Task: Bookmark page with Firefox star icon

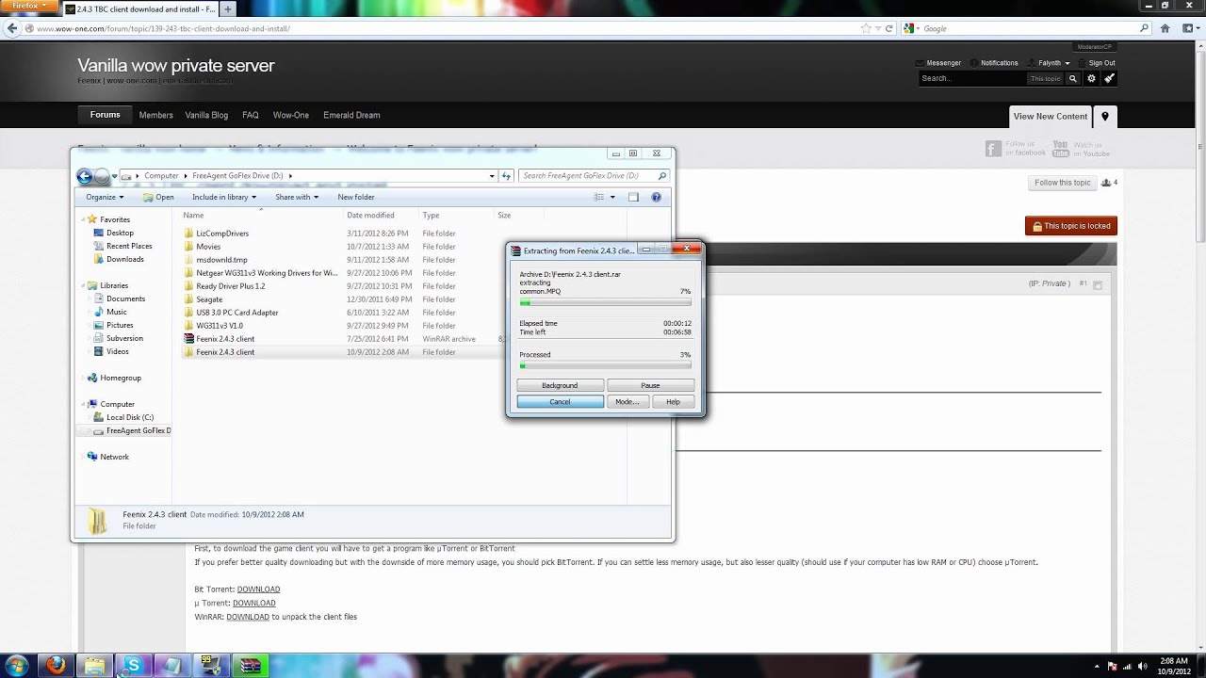Action: tap(866, 28)
